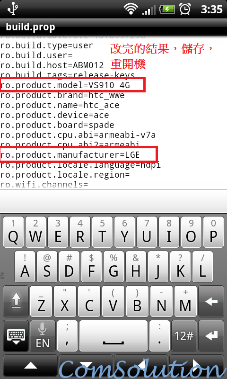The width and height of the screenshot is (227, 379).
Task: Tap the backspace delete key
Action: (x=211, y=301)
